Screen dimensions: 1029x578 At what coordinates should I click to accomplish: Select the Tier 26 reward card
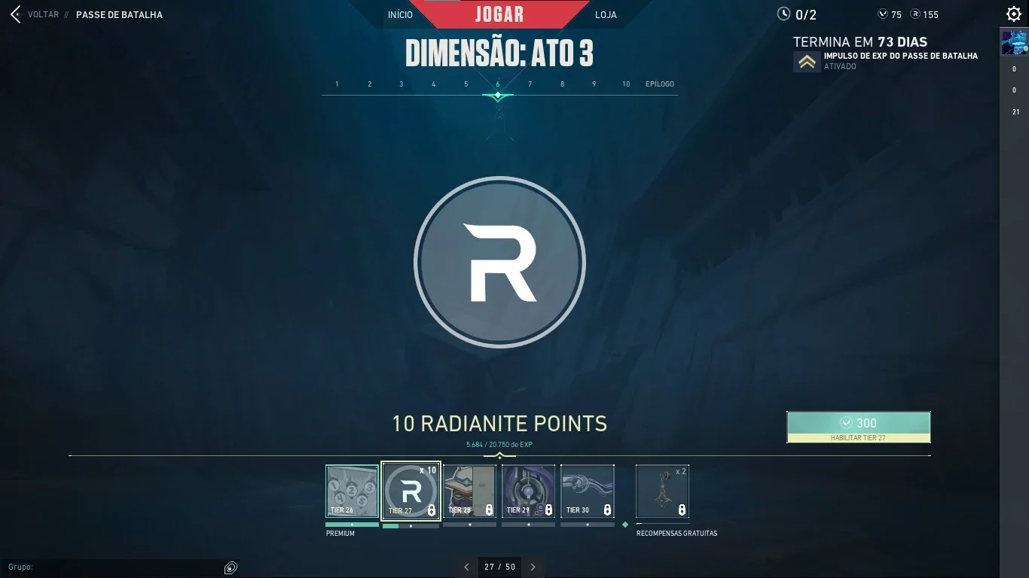(352, 491)
